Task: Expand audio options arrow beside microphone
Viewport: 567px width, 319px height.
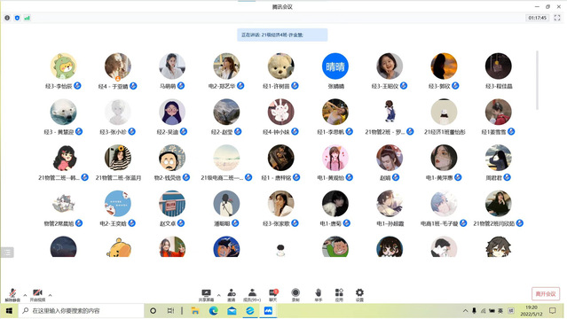Action: click(25, 295)
